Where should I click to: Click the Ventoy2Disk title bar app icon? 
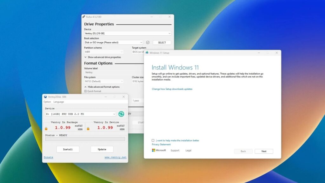point(45,97)
